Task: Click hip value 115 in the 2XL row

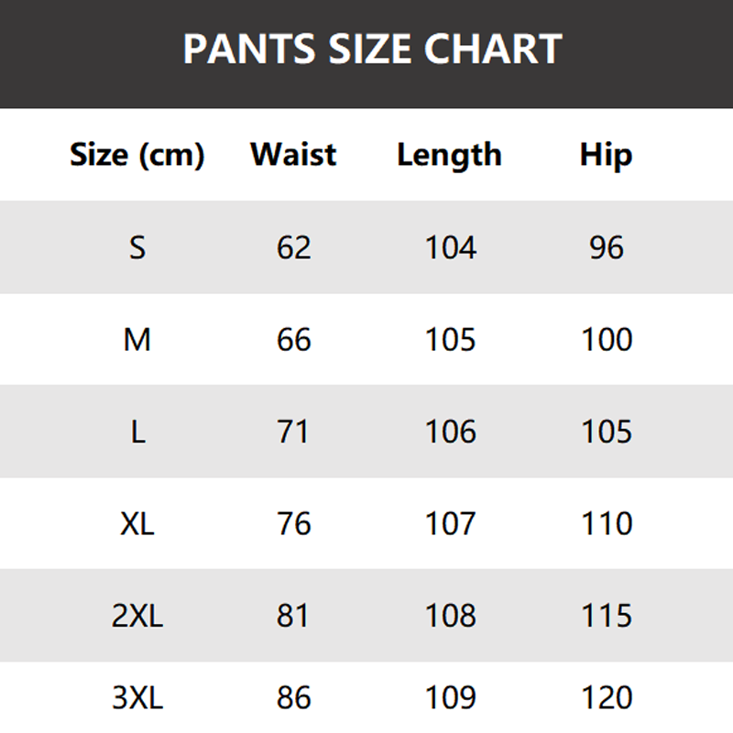Action: (x=607, y=616)
